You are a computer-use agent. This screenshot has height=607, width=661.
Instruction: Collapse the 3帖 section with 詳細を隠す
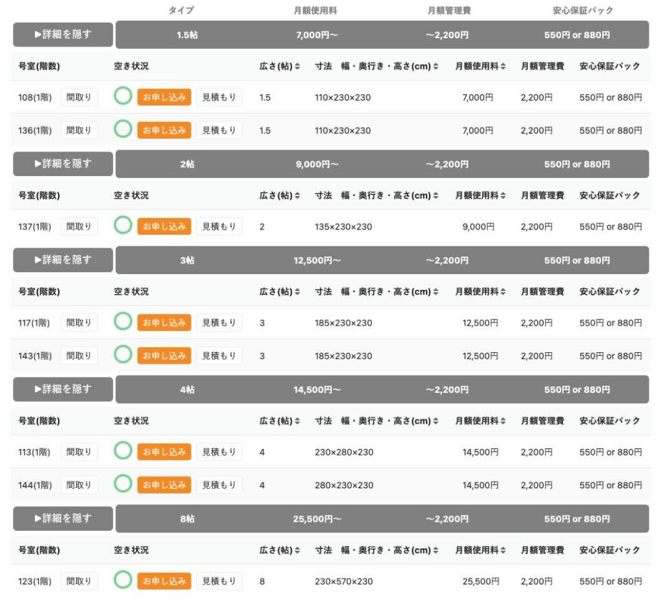pyautogui.click(x=63, y=260)
